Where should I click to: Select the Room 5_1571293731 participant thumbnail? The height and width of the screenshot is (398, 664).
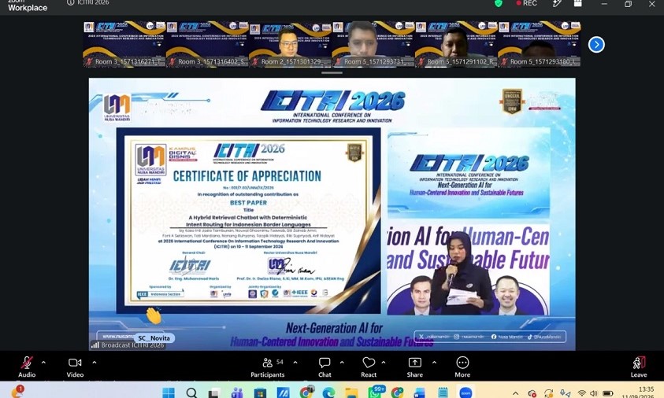coord(373,44)
